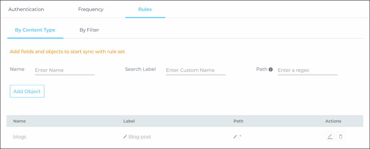Click the Enter Name input field
This screenshot has height=149, width=370.
[x=64, y=70]
